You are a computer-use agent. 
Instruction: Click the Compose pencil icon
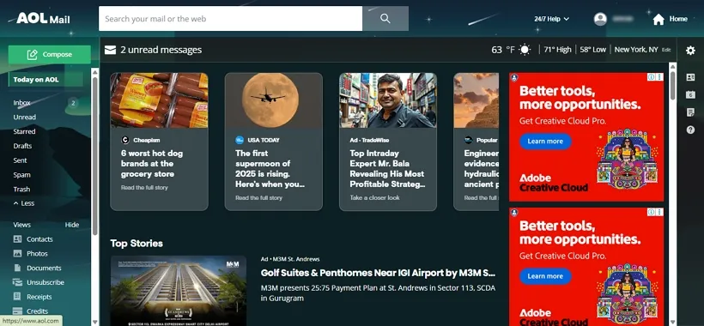pyautogui.click(x=32, y=55)
